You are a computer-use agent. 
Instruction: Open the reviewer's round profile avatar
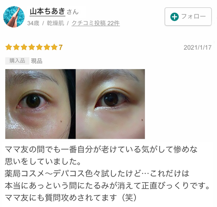click(x=14, y=17)
